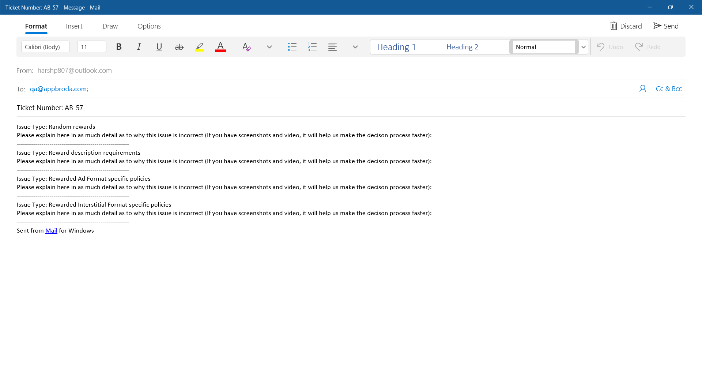Click the yellow text highlight icon
The width and height of the screenshot is (702, 369).
(199, 47)
